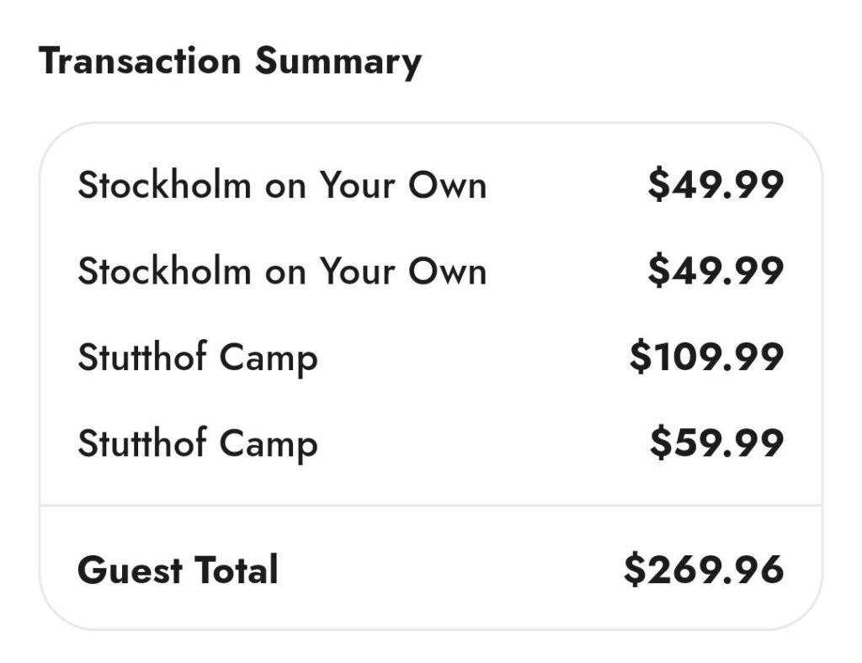Screen dimensions: 862x663
Task: Click the word Own in the second Stockholm entry
Action: pos(447,272)
